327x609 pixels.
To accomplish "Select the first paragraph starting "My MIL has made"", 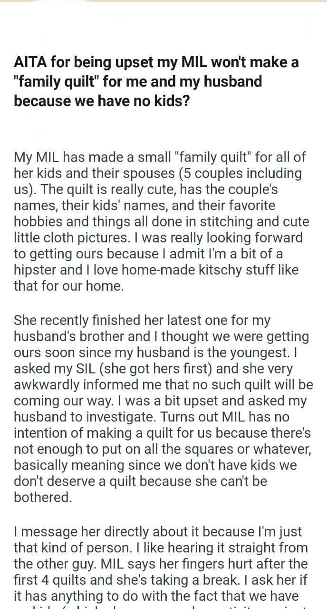I will tap(161, 221).
